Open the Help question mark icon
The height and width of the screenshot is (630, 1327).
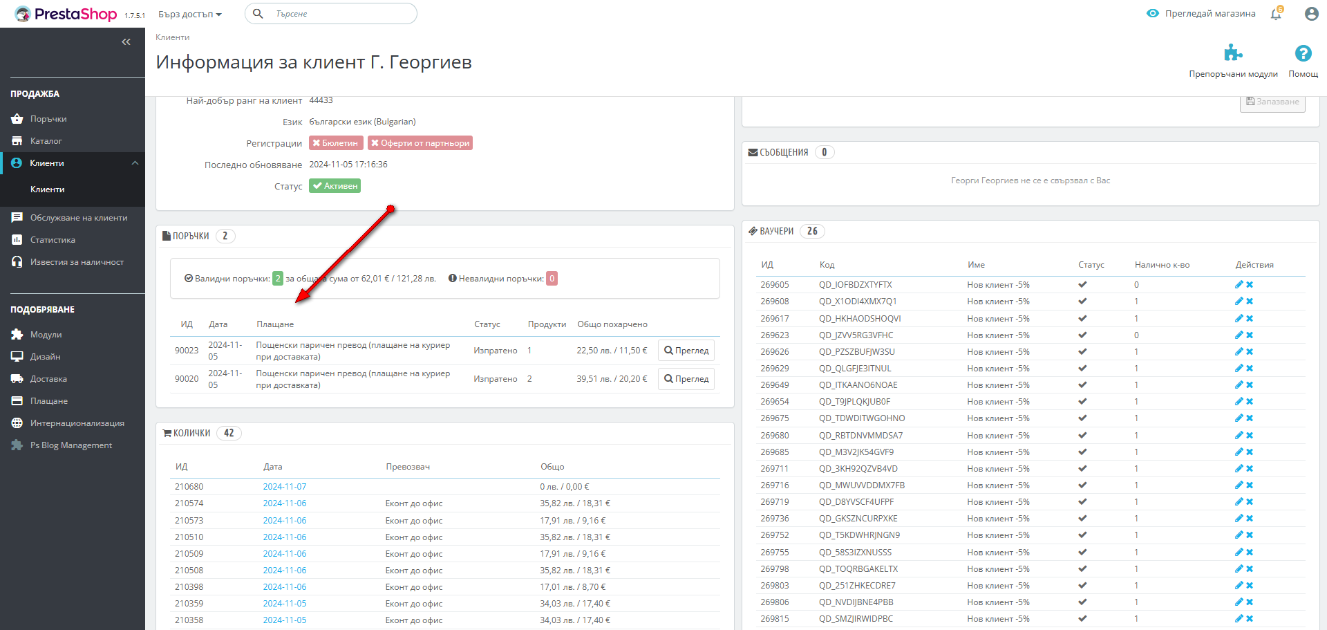pos(1303,53)
